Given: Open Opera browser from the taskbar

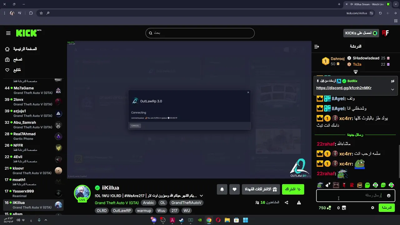Looking at the screenshot, I should 218,220.
